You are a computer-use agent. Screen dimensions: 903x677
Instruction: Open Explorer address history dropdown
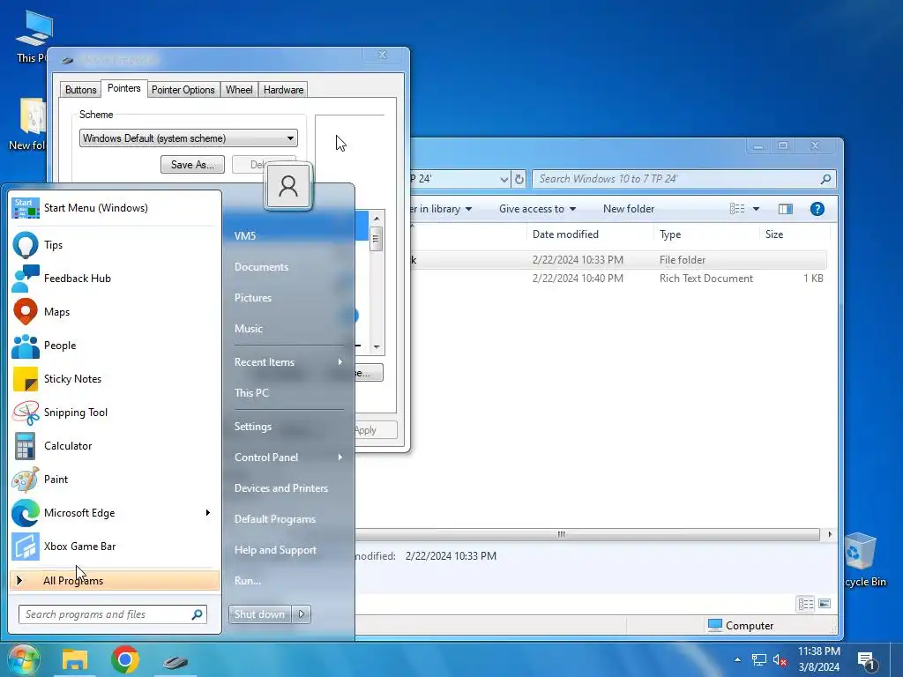click(x=504, y=179)
